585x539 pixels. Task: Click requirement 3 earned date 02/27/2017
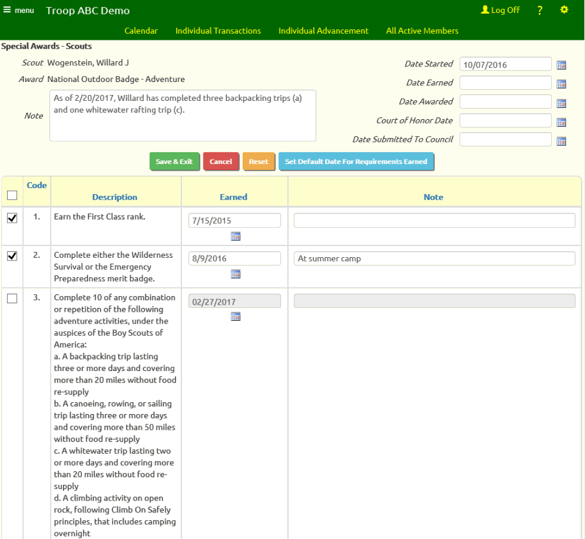[234, 301]
